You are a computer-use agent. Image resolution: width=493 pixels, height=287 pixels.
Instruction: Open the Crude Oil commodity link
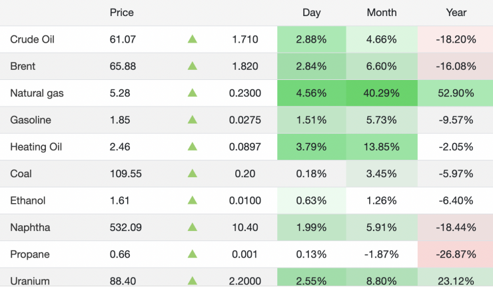coord(32,39)
